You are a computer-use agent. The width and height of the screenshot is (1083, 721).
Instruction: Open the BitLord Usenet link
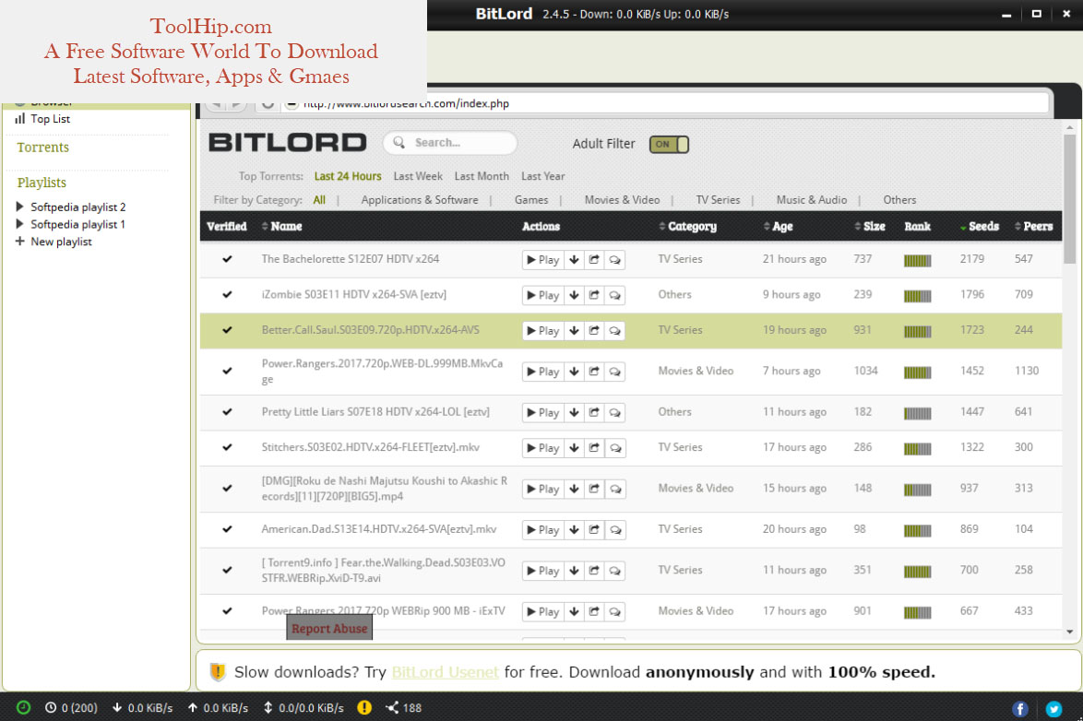click(445, 672)
